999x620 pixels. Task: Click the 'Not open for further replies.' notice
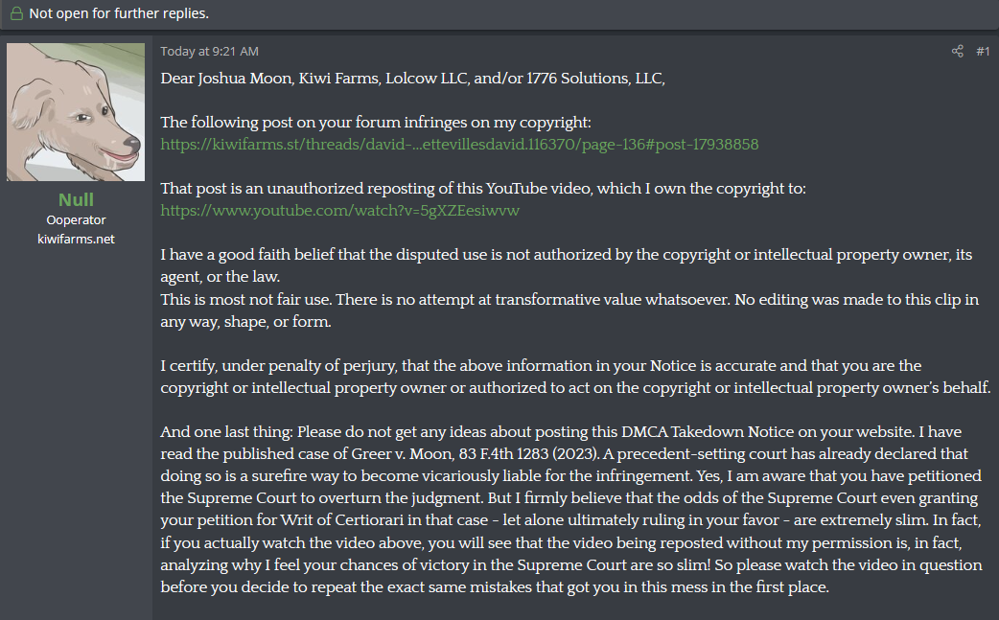click(x=119, y=13)
